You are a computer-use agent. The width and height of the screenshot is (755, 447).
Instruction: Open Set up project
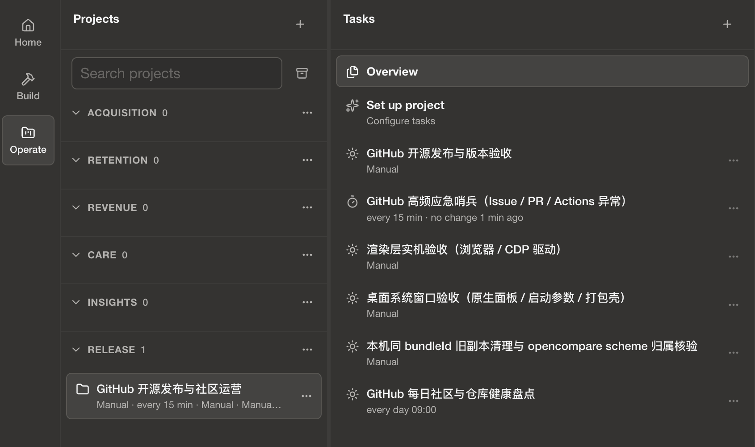pos(542,113)
